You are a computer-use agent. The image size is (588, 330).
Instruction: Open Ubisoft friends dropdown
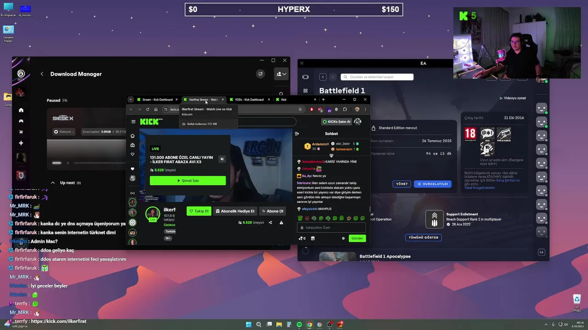point(281,74)
